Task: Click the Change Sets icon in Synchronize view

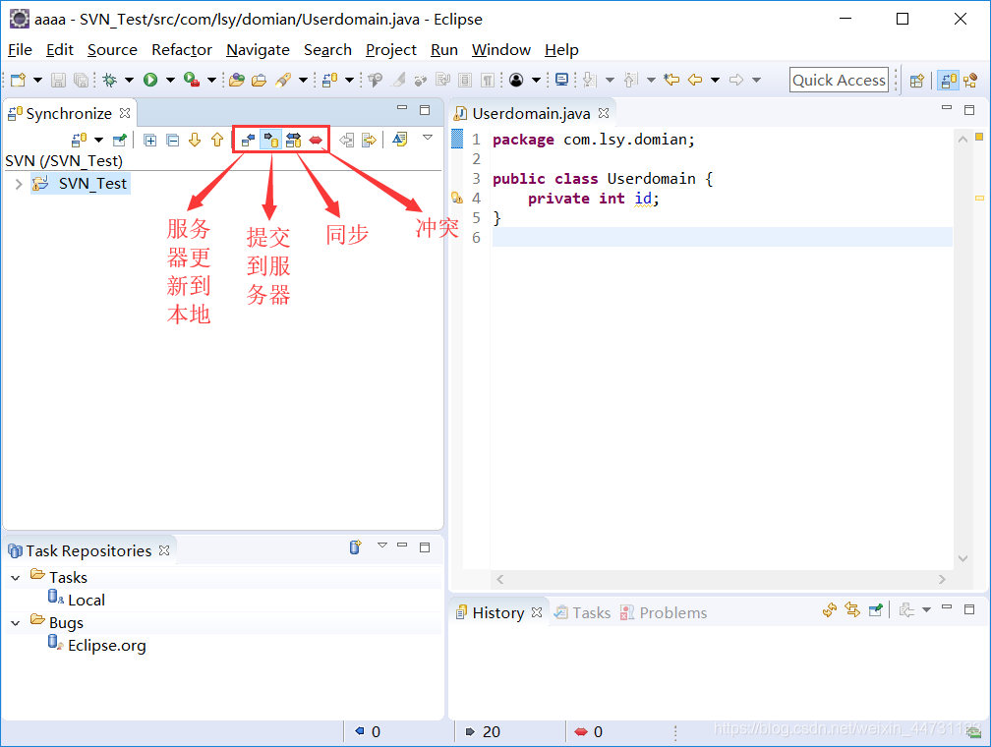Action: (x=399, y=139)
